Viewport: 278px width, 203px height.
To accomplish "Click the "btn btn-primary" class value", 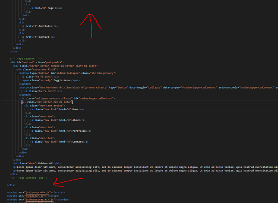I will click(x=103, y=73).
